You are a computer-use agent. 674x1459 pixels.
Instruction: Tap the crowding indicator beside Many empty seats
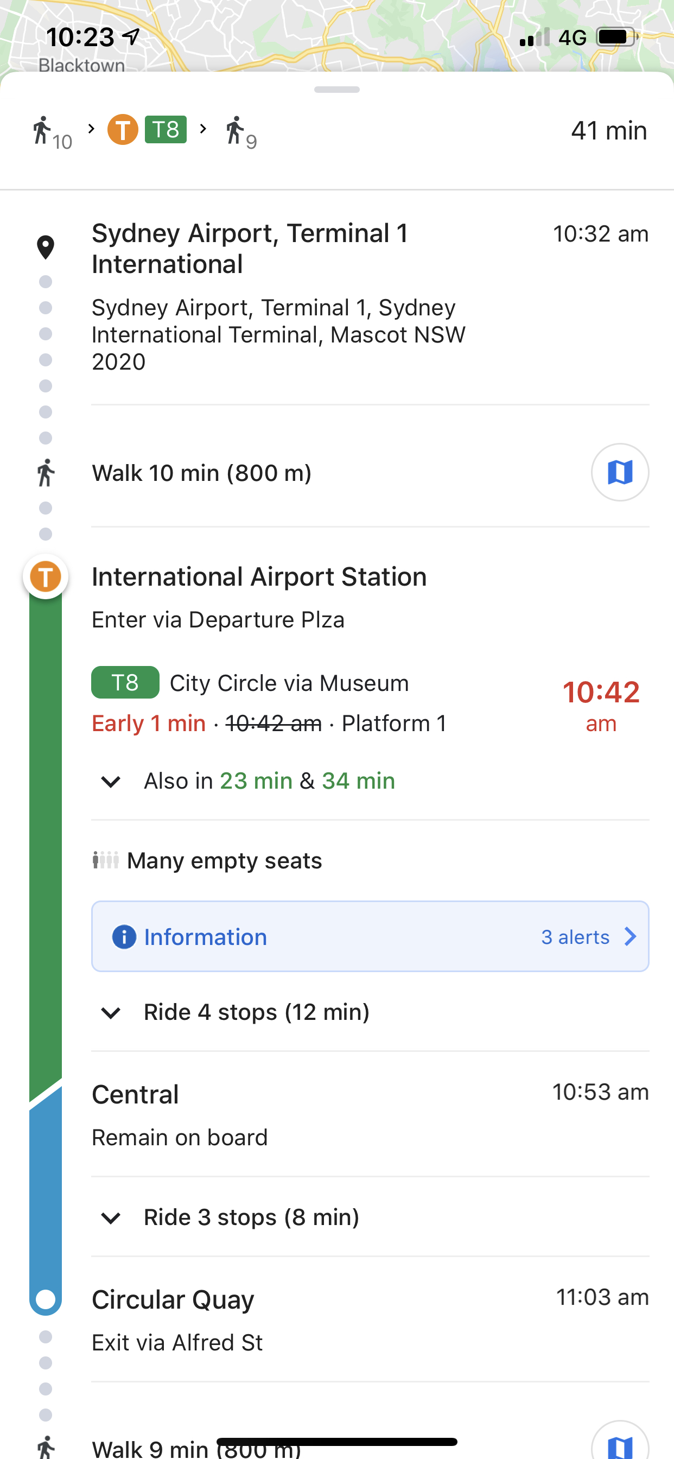coord(105,860)
